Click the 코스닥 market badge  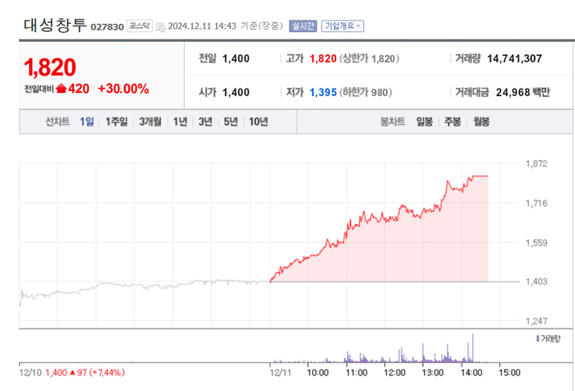140,25
